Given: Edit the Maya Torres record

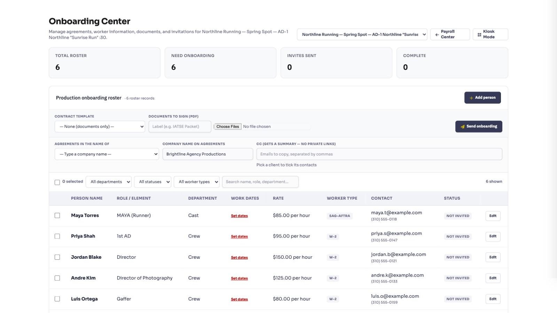Looking at the screenshot, I should point(493,216).
